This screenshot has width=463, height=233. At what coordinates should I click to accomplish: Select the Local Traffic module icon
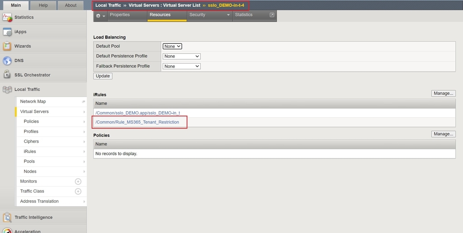7,89
